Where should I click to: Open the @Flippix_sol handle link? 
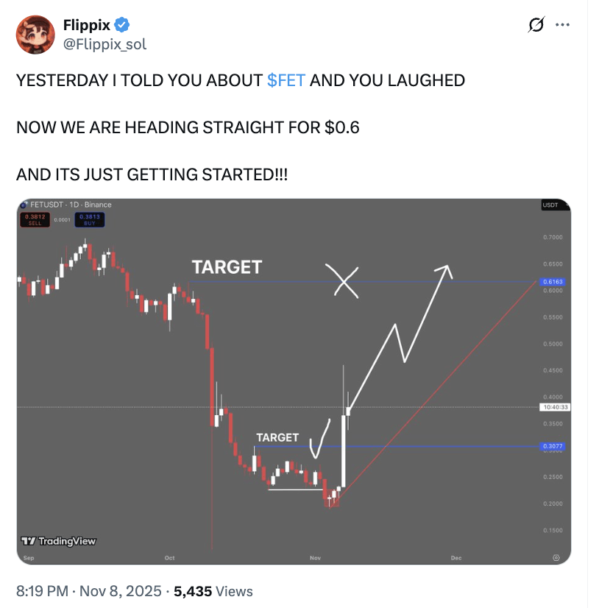104,44
